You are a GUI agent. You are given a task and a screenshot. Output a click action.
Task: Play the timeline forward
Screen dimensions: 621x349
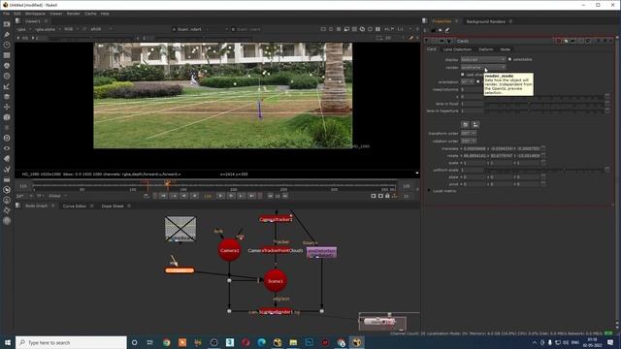(x=221, y=196)
